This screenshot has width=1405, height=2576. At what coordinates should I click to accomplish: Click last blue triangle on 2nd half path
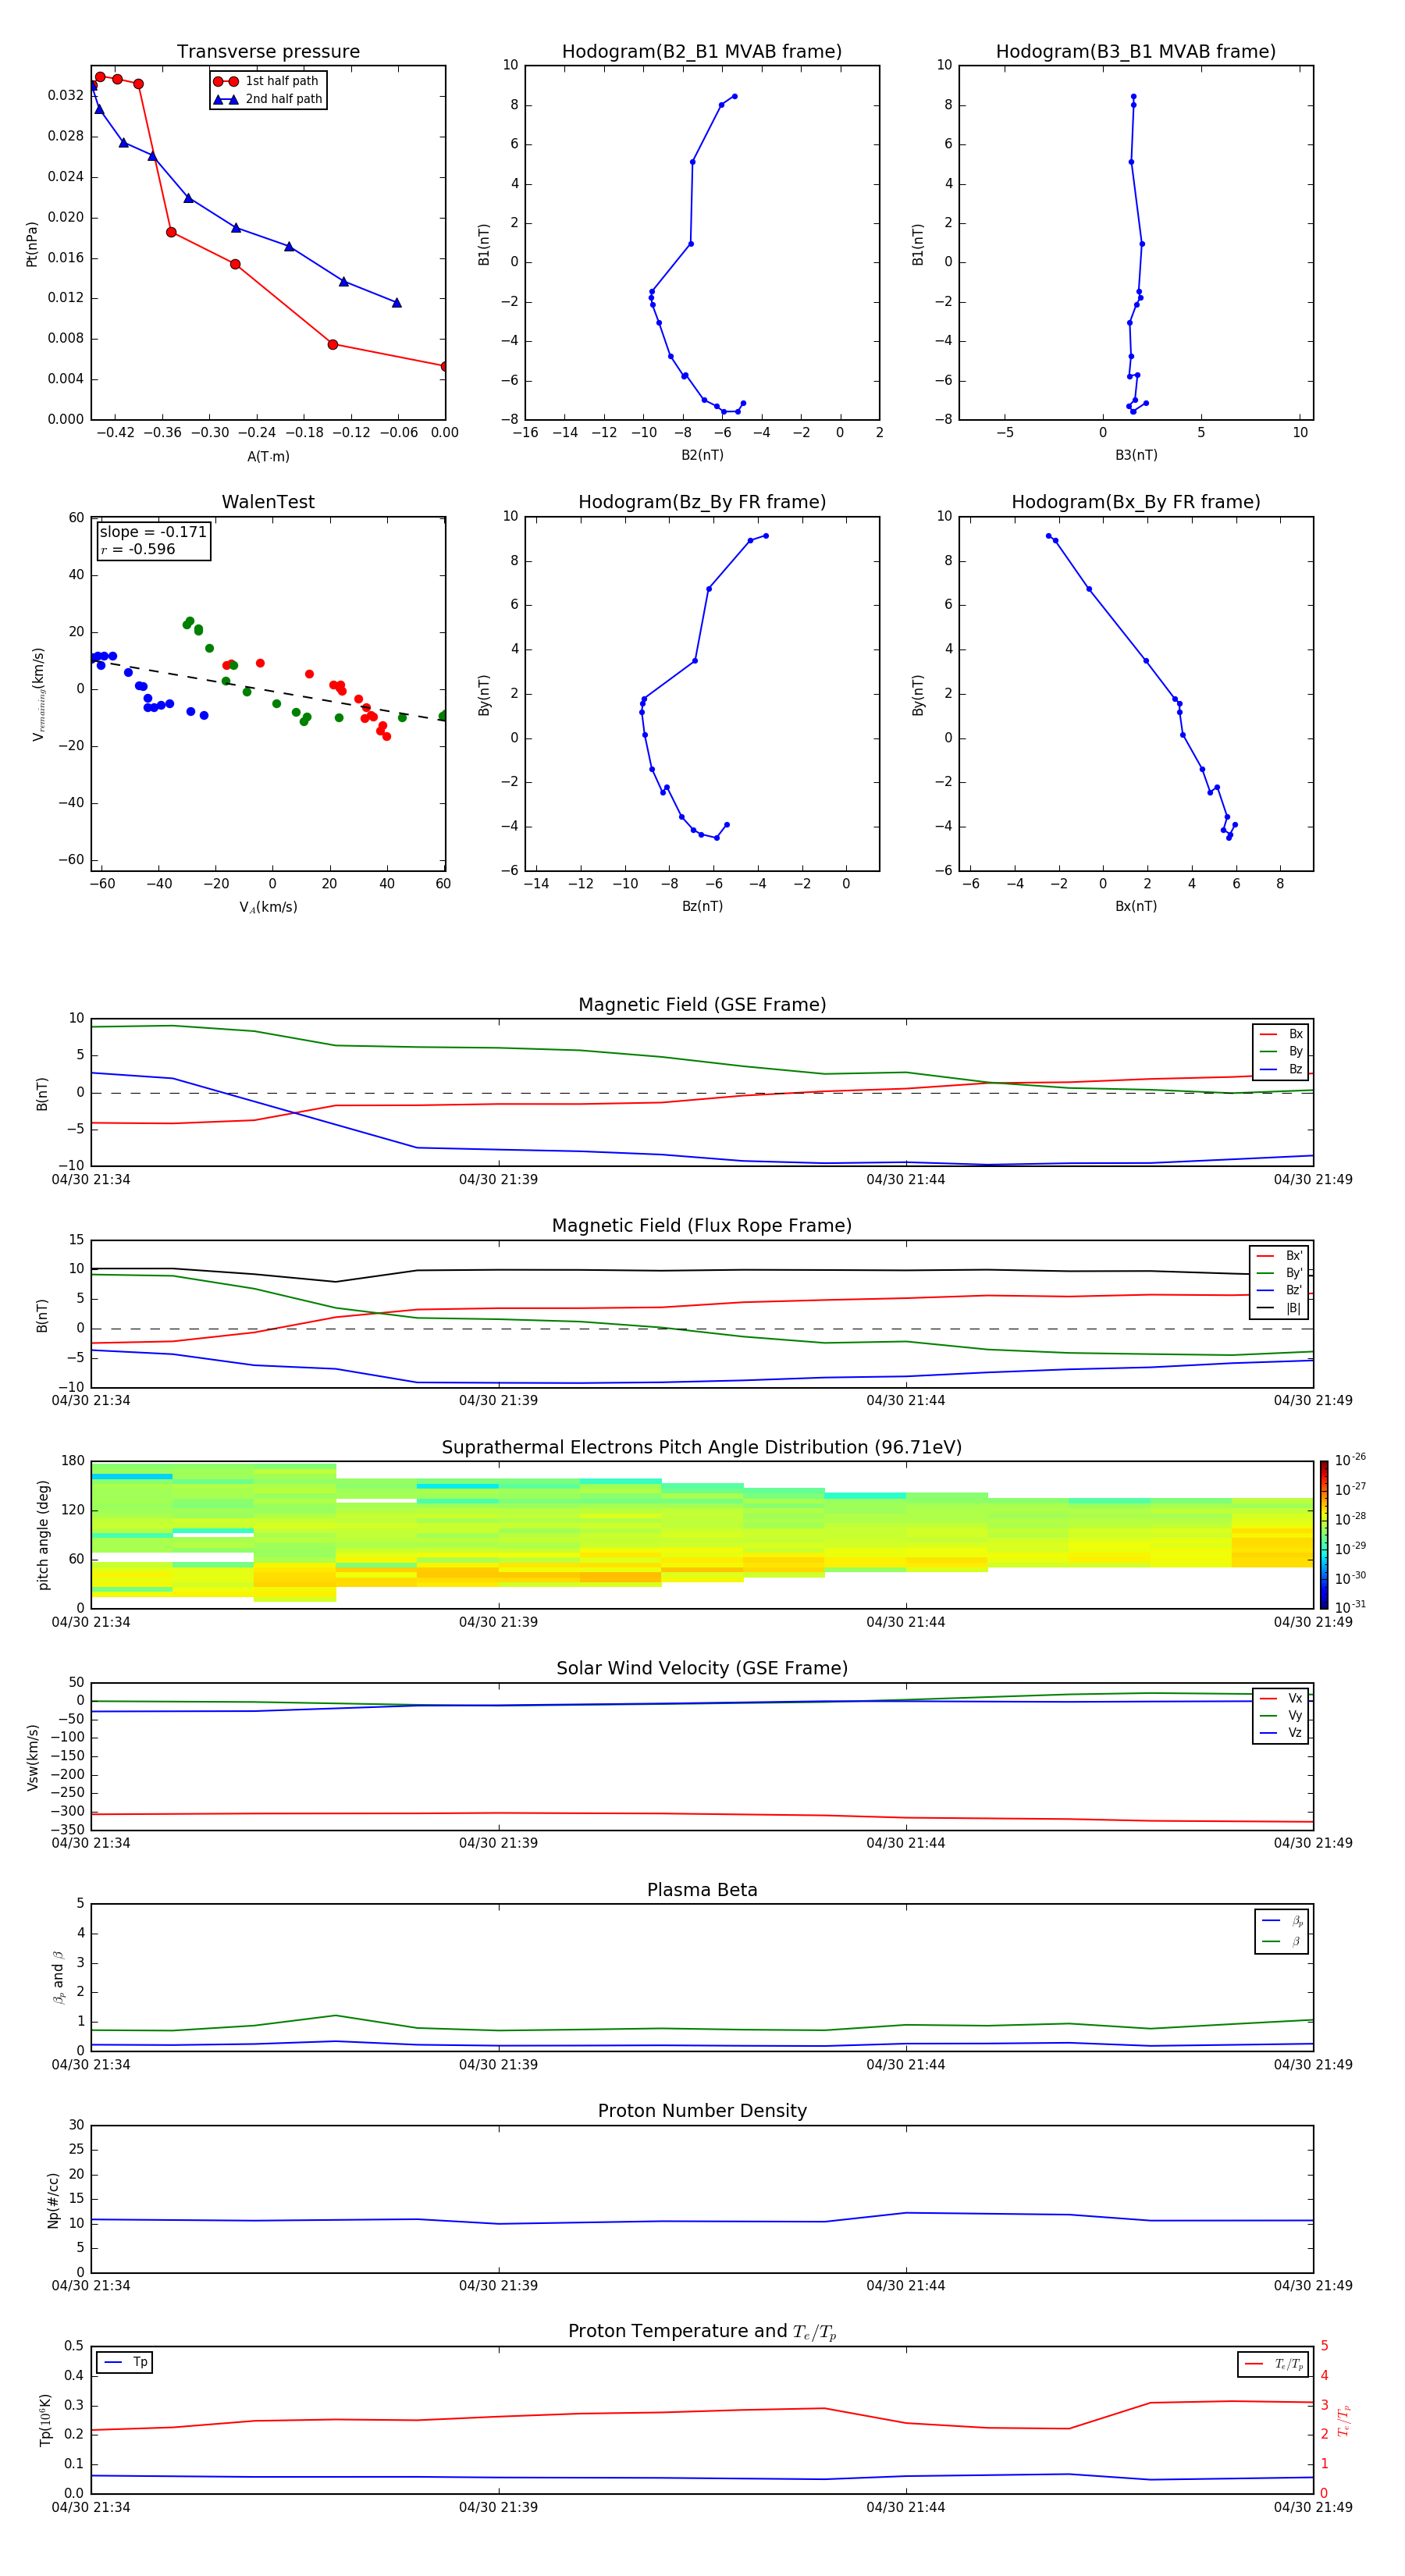pos(397,302)
